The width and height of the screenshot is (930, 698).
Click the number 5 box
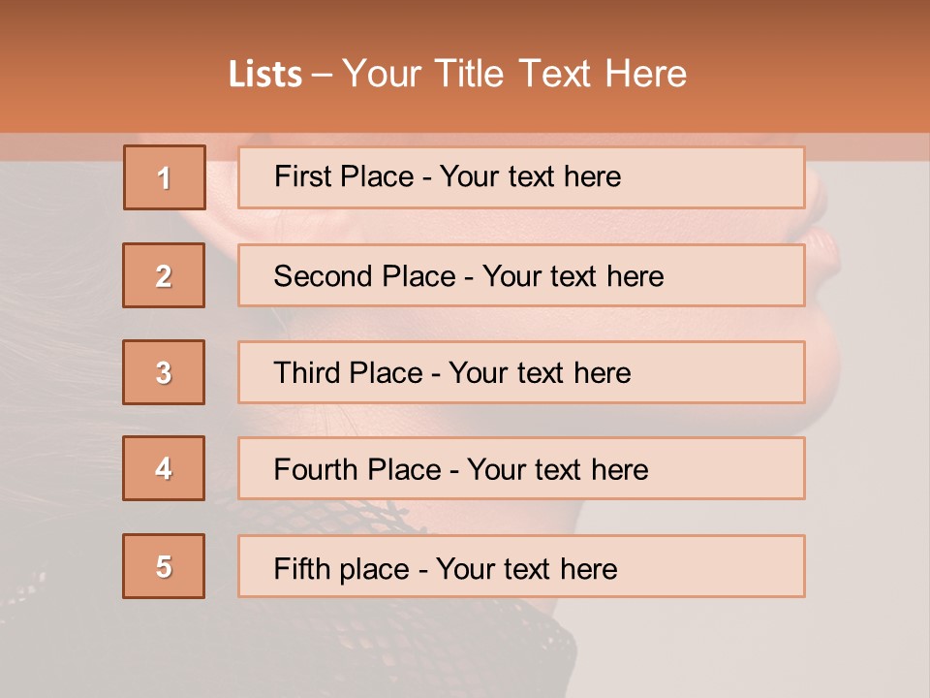tap(164, 566)
